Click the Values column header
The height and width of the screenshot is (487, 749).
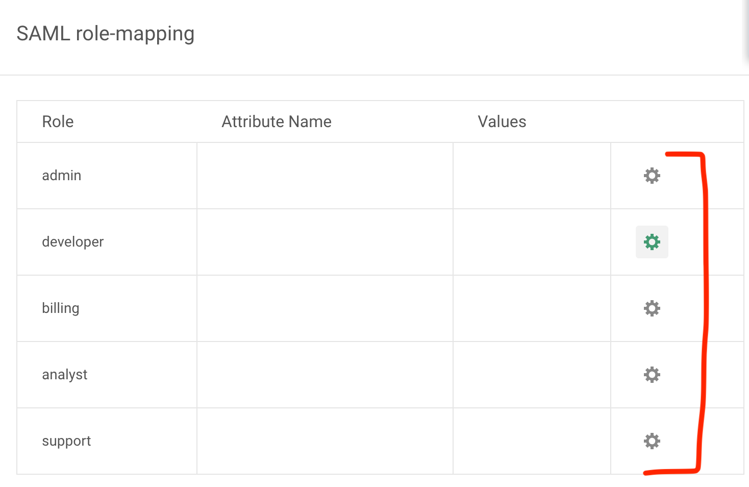tap(502, 121)
